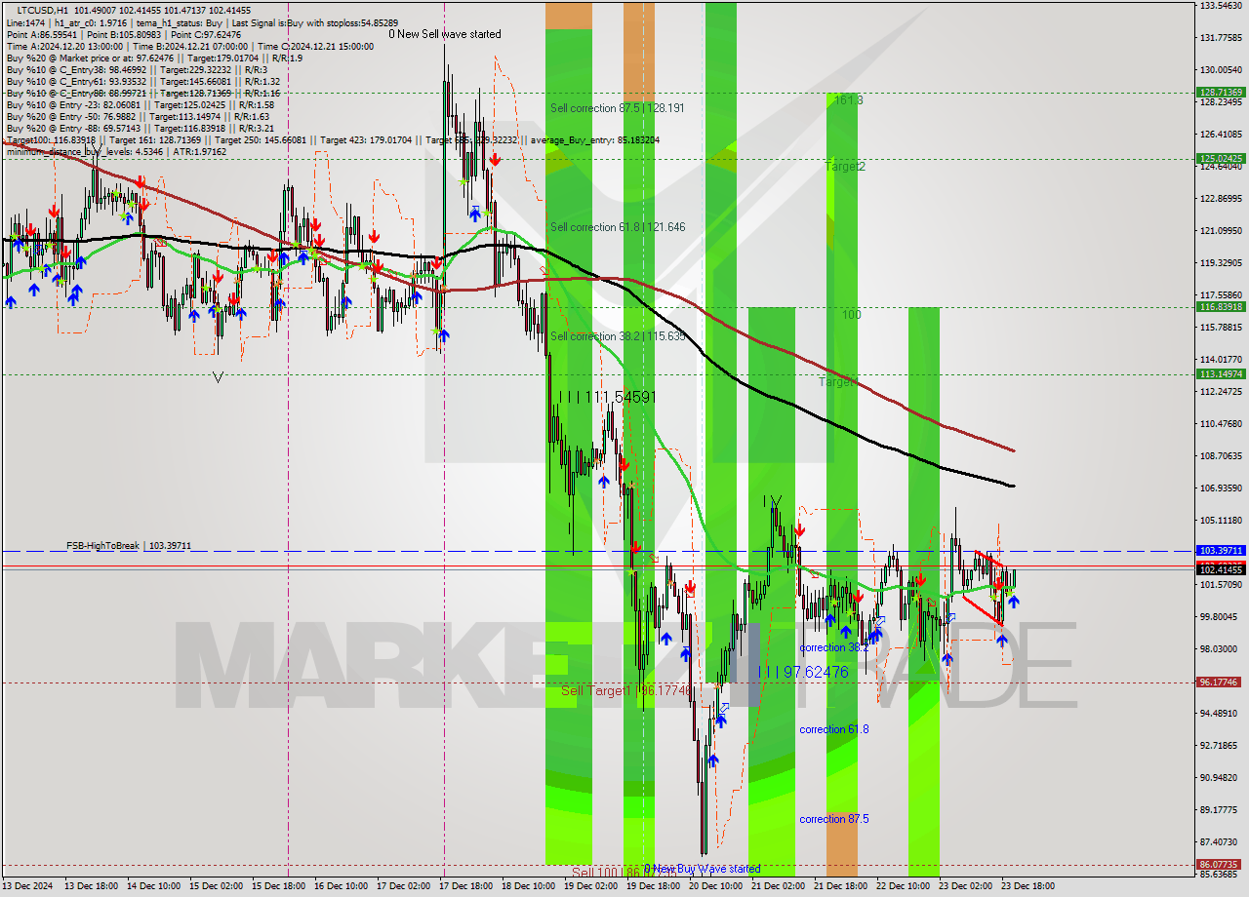This screenshot has width=1249, height=897.
Task: Click the 103.39711 price tag on axis
Action: tap(1221, 551)
